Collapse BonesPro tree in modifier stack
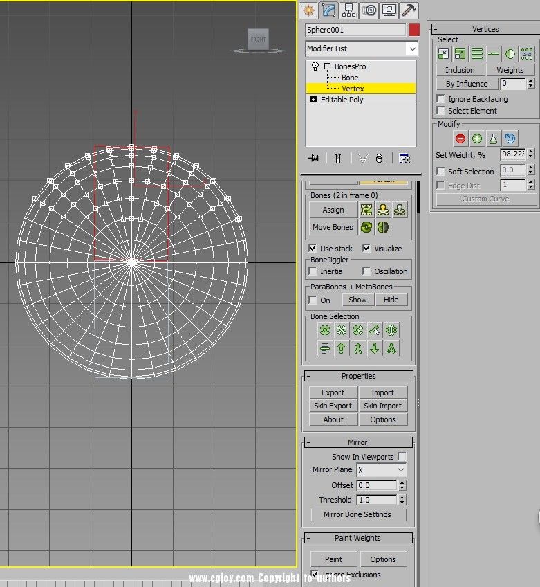The image size is (540, 587). [x=327, y=66]
